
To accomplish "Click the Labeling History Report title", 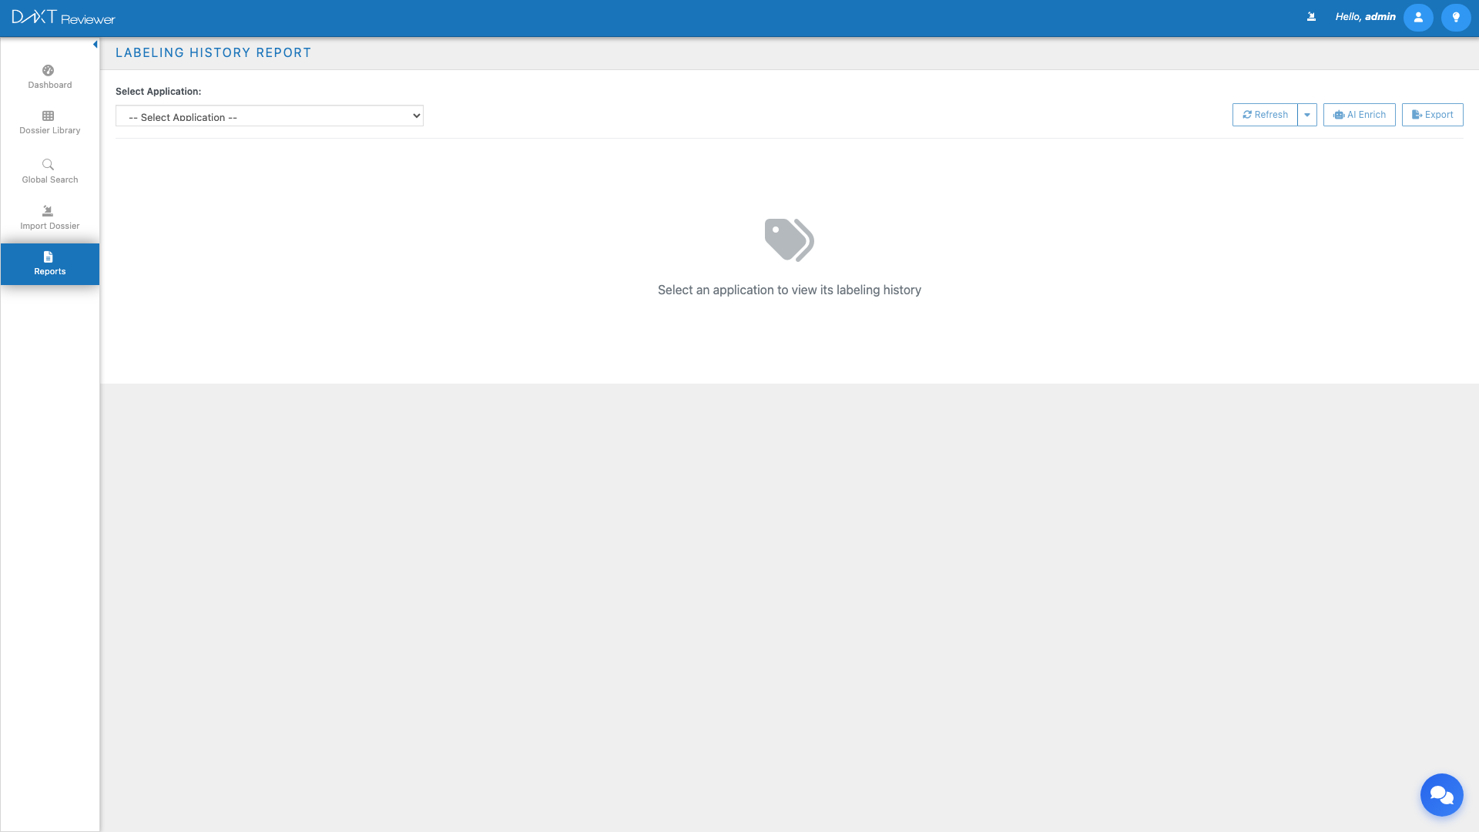I will point(213,53).
